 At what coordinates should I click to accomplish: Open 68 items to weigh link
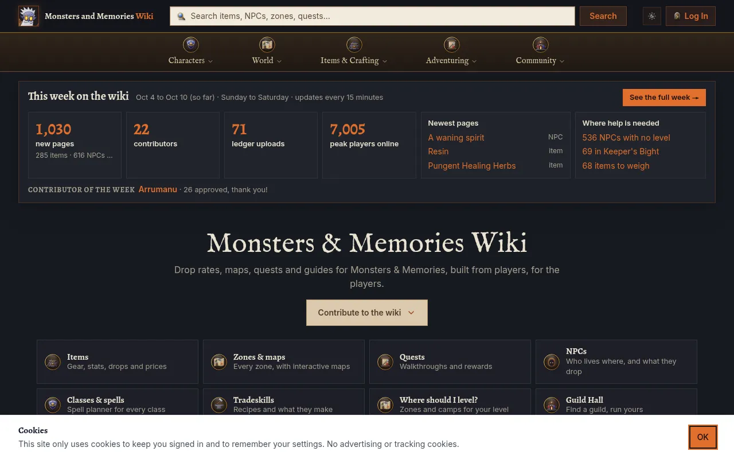tap(616, 166)
